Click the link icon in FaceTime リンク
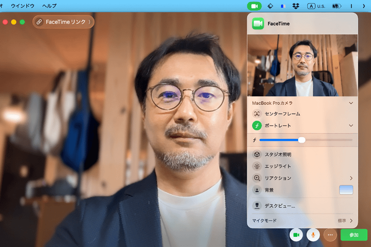 pyautogui.click(x=39, y=22)
